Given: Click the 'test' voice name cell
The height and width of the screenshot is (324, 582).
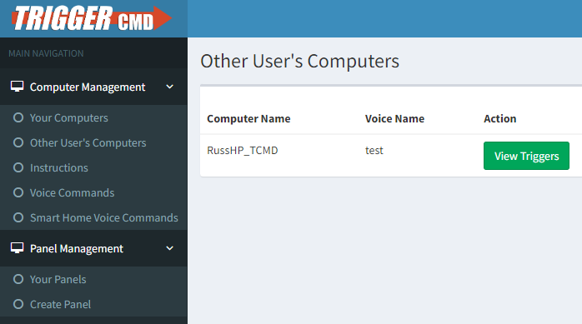Looking at the screenshot, I should 374,151.
